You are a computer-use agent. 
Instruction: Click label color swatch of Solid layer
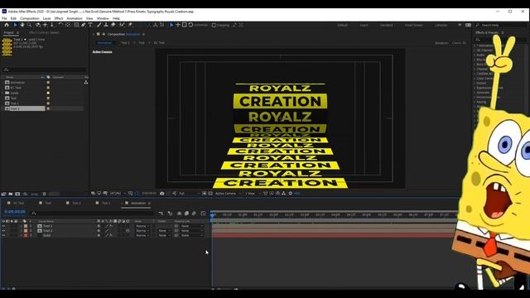pyautogui.click(x=26, y=235)
